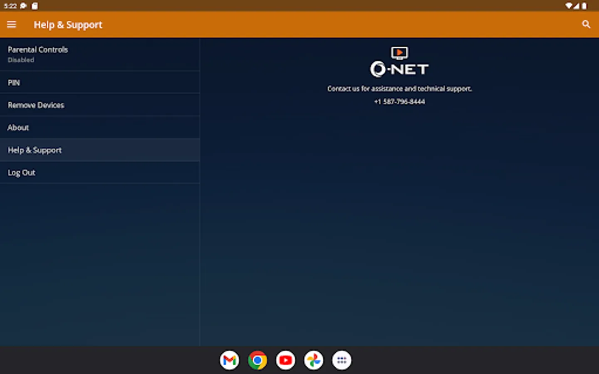This screenshot has height=374, width=599.
Task: Open the app drawer grid icon
Action: (342, 360)
